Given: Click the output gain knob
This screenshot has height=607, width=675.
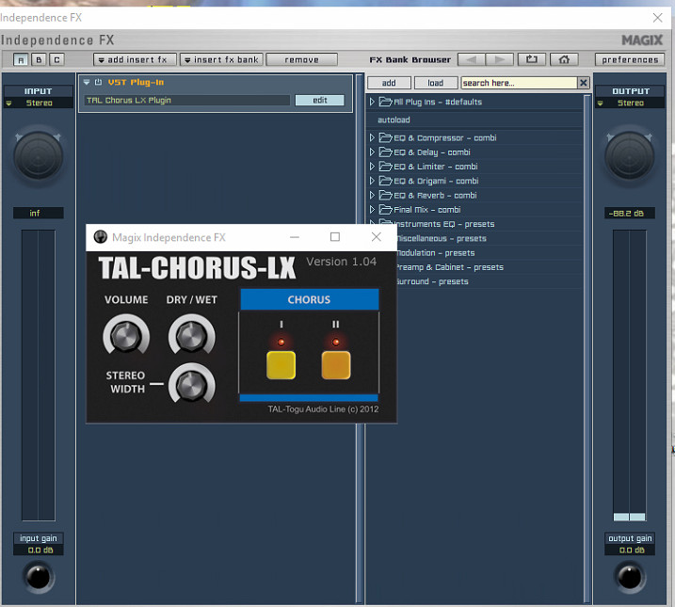Looking at the screenshot, I should point(630,577).
